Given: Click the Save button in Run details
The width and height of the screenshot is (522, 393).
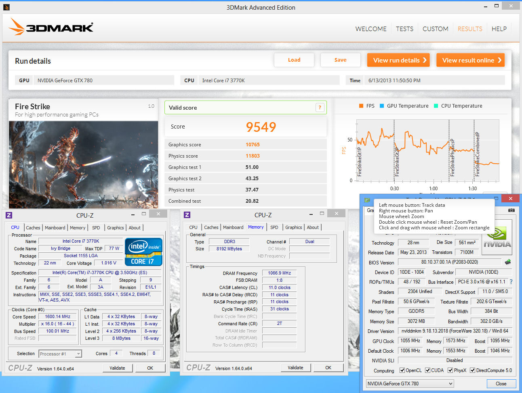Looking at the screenshot, I should 340,60.
